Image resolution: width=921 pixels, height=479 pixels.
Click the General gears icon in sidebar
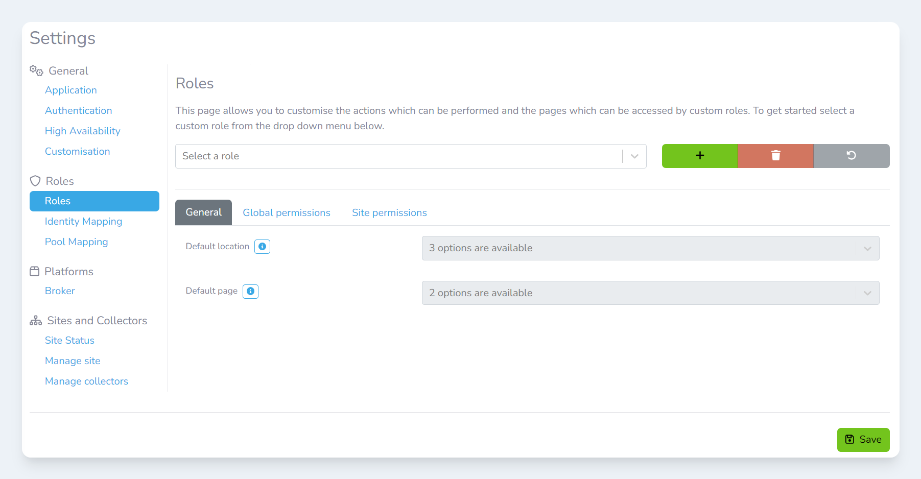tap(36, 70)
